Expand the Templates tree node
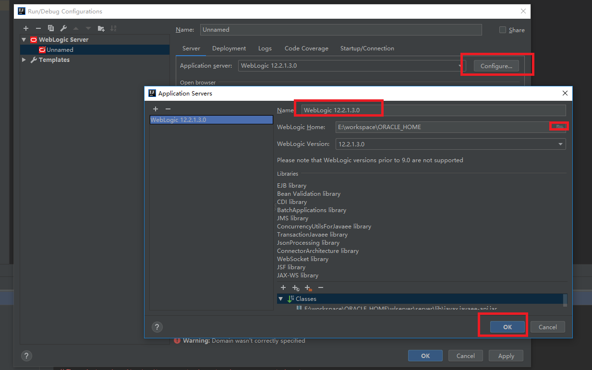 (x=24, y=60)
